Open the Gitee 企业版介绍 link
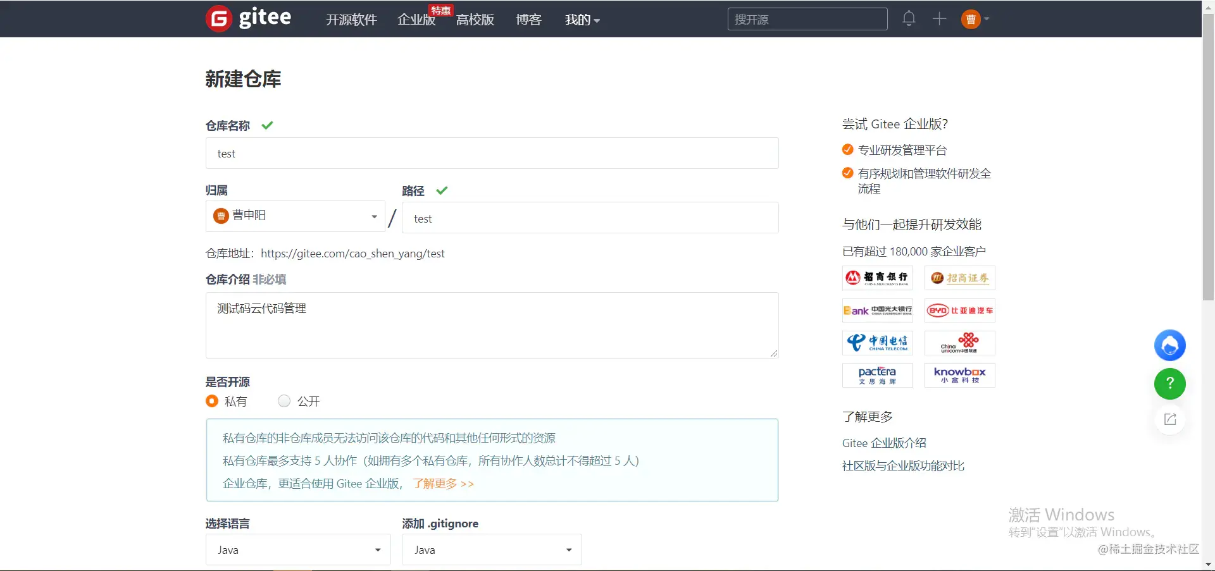1215x571 pixels. click(884, 443)
